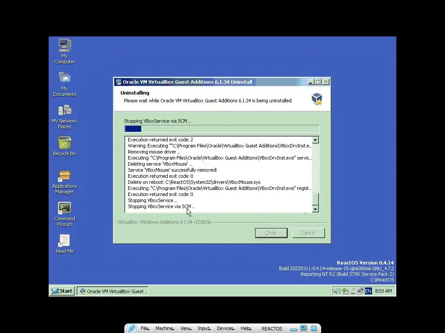Select log line starting "Warning: Executing"

coord(219,146)
